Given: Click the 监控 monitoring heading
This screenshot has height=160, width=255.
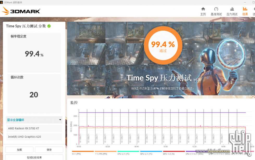Looking at the screenshot, I should pos(74,103).
